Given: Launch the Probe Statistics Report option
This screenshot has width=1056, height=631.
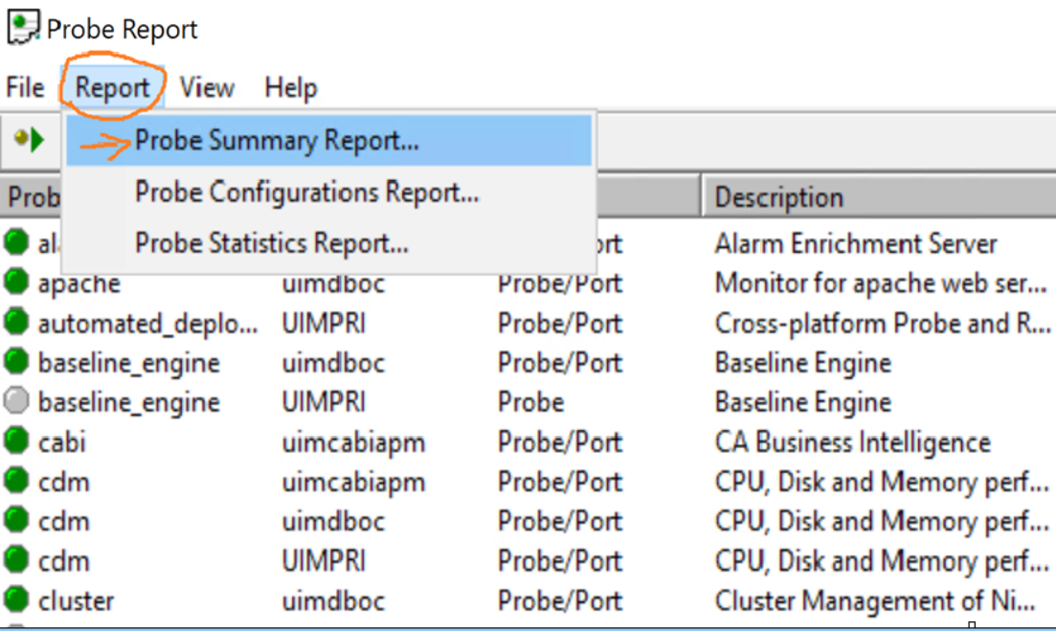Looking at the screenshot, I should click(x=271, y=243).
